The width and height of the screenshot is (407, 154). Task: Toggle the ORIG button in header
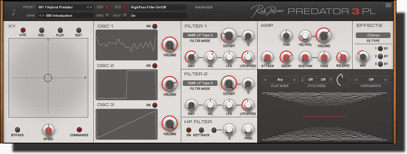tap(107, 15)
